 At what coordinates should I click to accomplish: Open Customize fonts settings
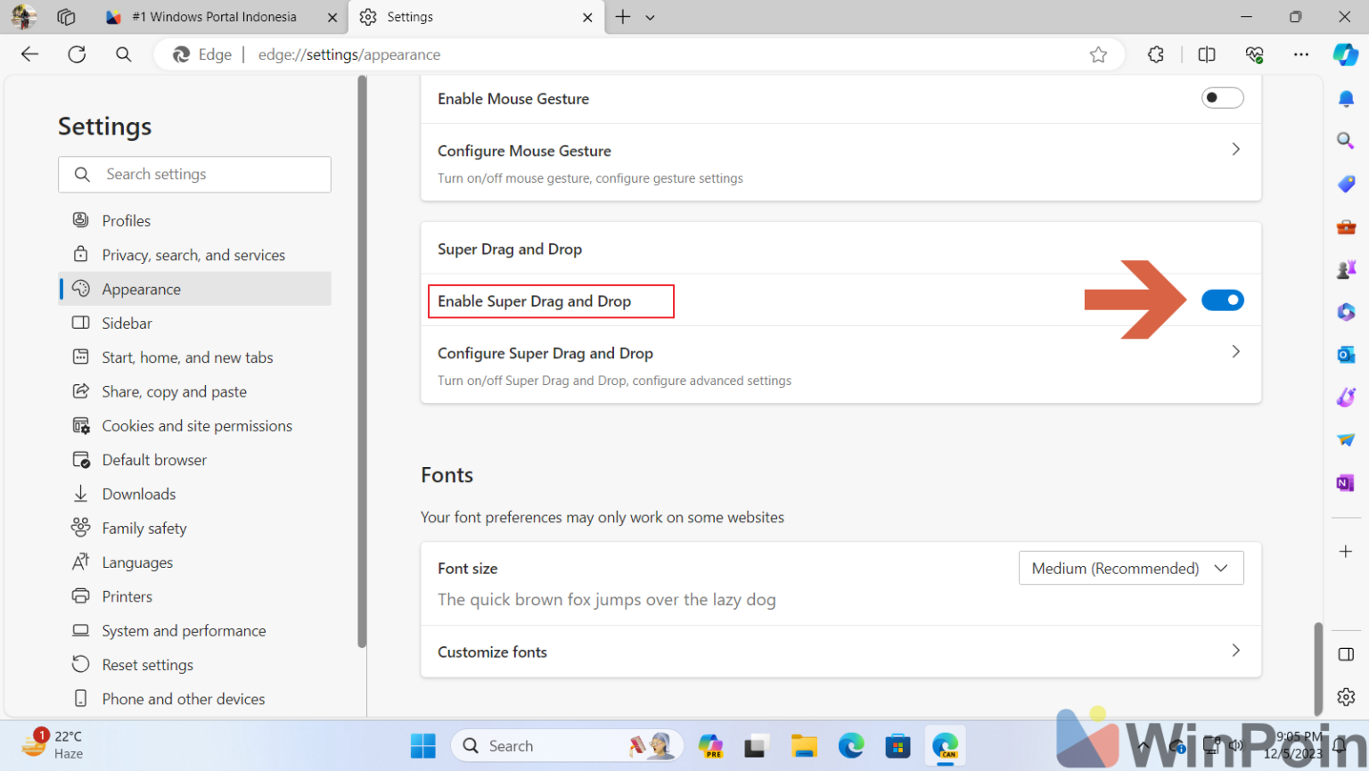coord(840,651)
